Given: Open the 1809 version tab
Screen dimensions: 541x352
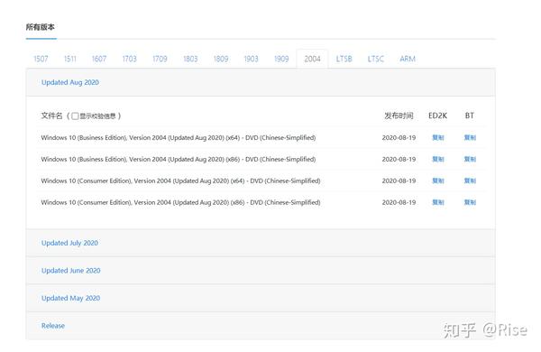Looking at the screenshot, I should (x=221, y=59).
